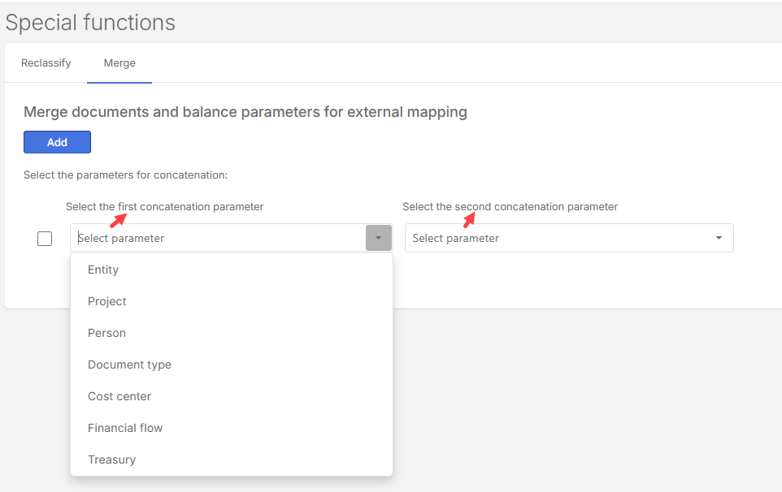The height and width of the screenshot is (492, 782).
Task: Expand the second parameter dropdown arrow
Action: click(x=719, y=238)
